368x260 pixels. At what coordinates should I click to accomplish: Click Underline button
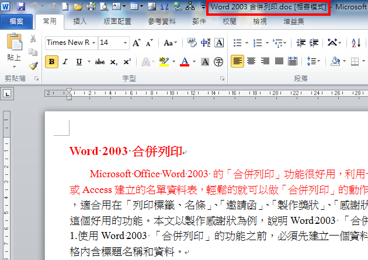pyautogui.click(x=79, y=62)
